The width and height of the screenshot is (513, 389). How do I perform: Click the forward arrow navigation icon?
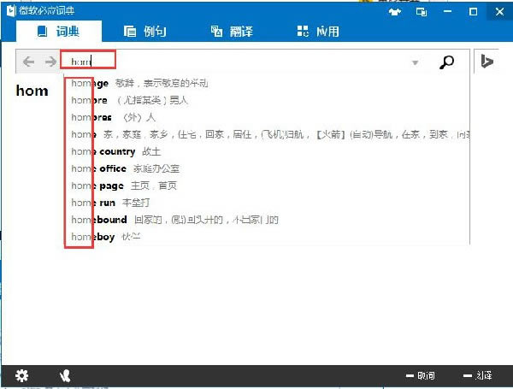point(50,62)
